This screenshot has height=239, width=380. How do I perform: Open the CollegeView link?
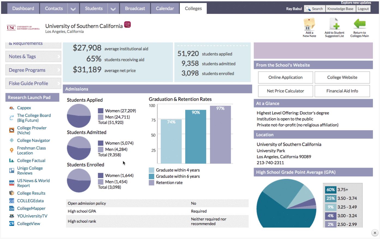(x=29, y=223)
